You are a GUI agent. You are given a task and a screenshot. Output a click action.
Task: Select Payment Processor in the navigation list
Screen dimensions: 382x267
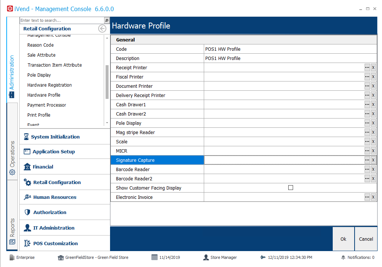click(x=47, y=105)
